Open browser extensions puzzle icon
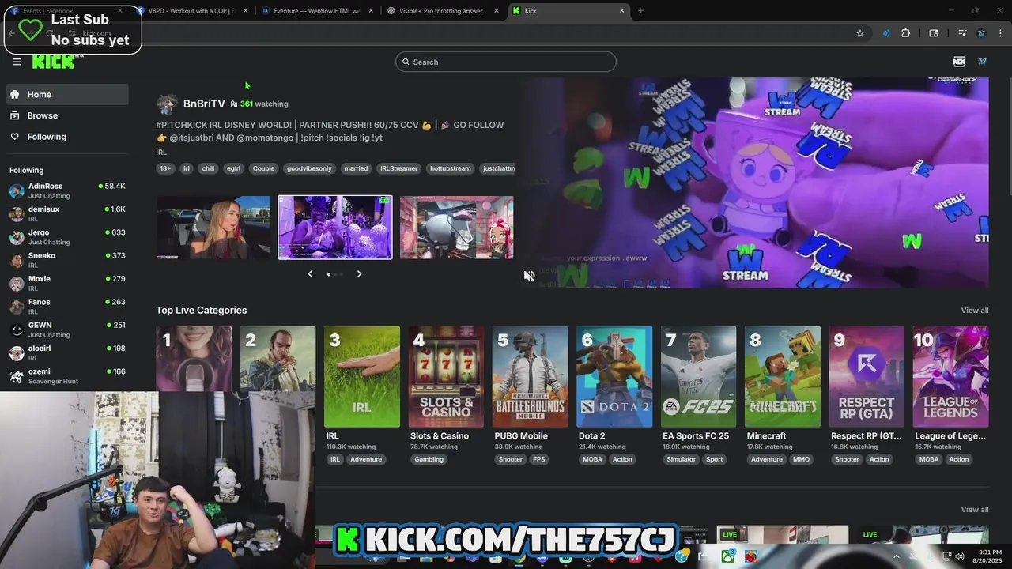 [906, 33]
